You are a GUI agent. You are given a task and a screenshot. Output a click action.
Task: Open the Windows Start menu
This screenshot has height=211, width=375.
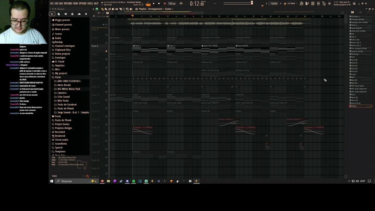tap(52, 181)
